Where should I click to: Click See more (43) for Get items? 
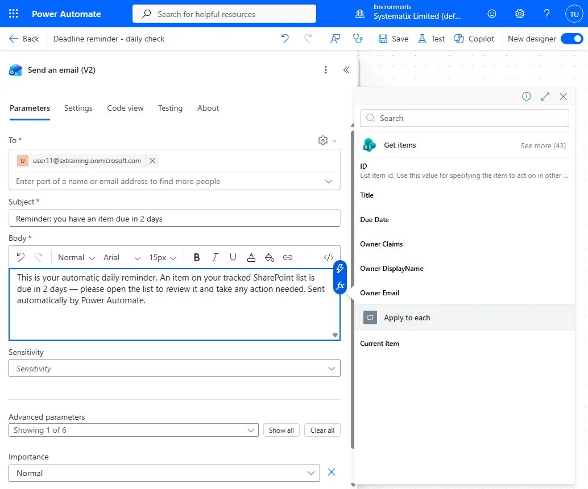point(543,145)
